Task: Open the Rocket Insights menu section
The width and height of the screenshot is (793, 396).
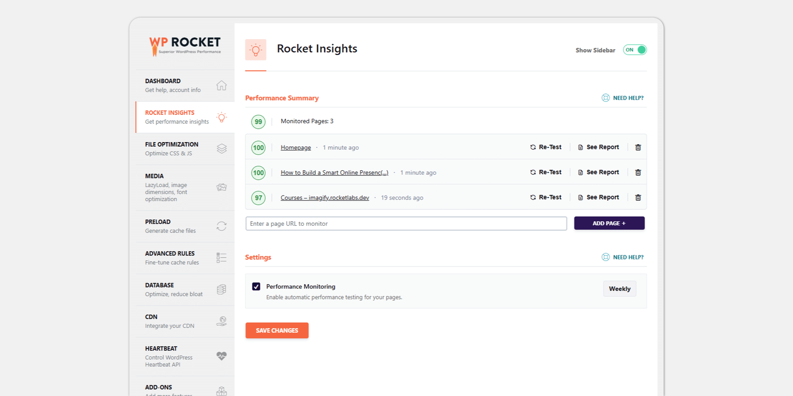Action: click(x=185, y=117)
